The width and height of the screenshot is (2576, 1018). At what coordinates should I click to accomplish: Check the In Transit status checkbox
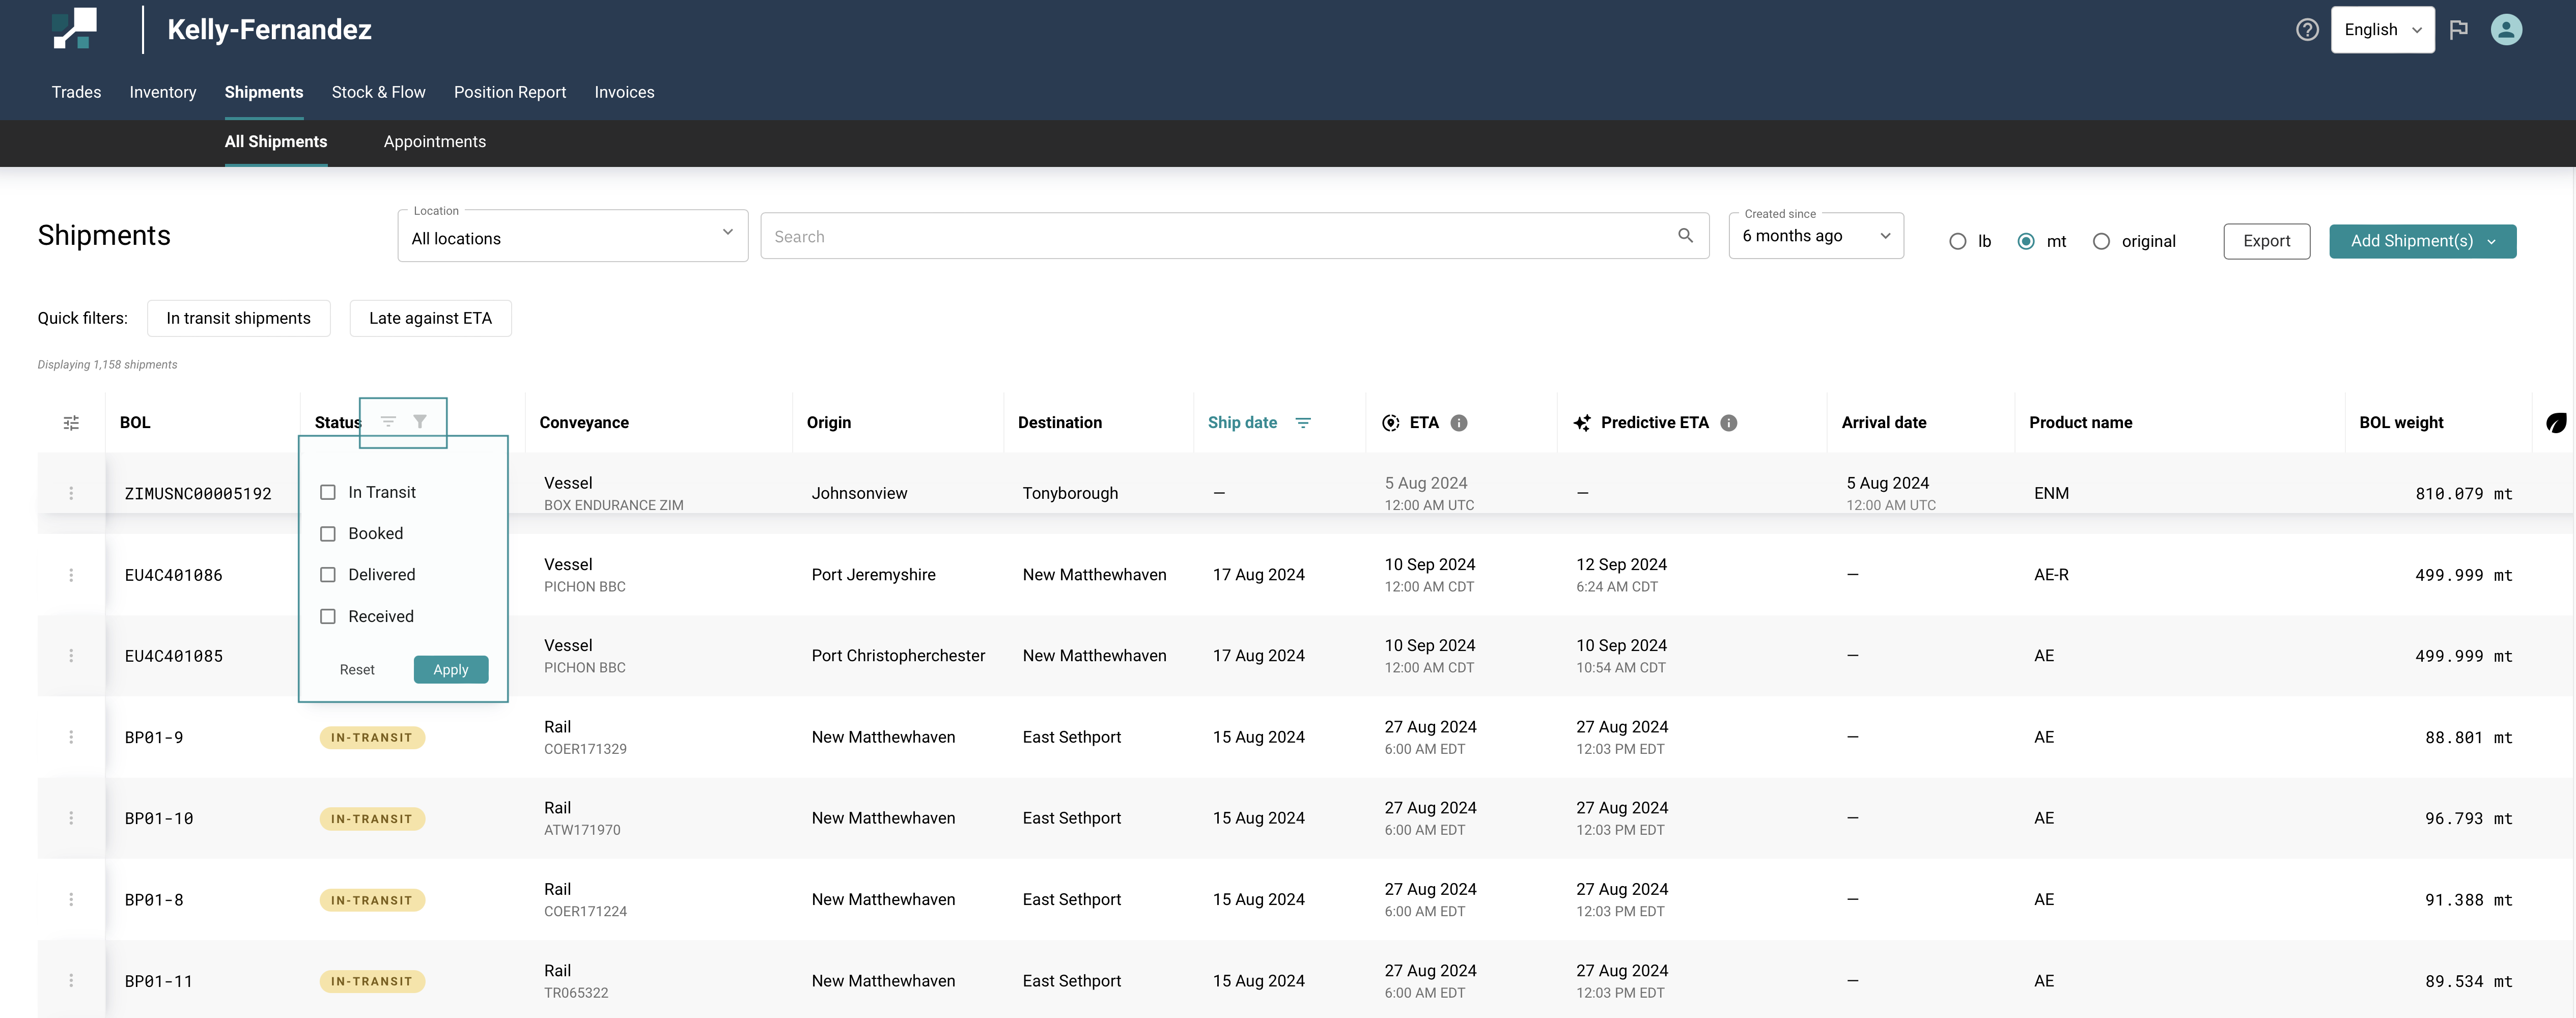coord(328,492)
